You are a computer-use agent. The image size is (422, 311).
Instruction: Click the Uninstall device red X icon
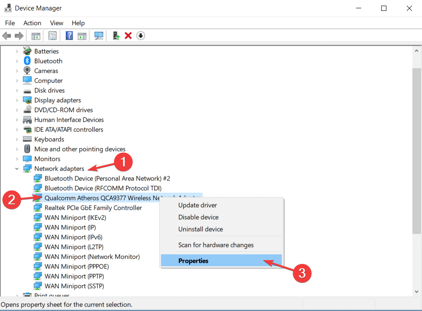coord(128,35)
